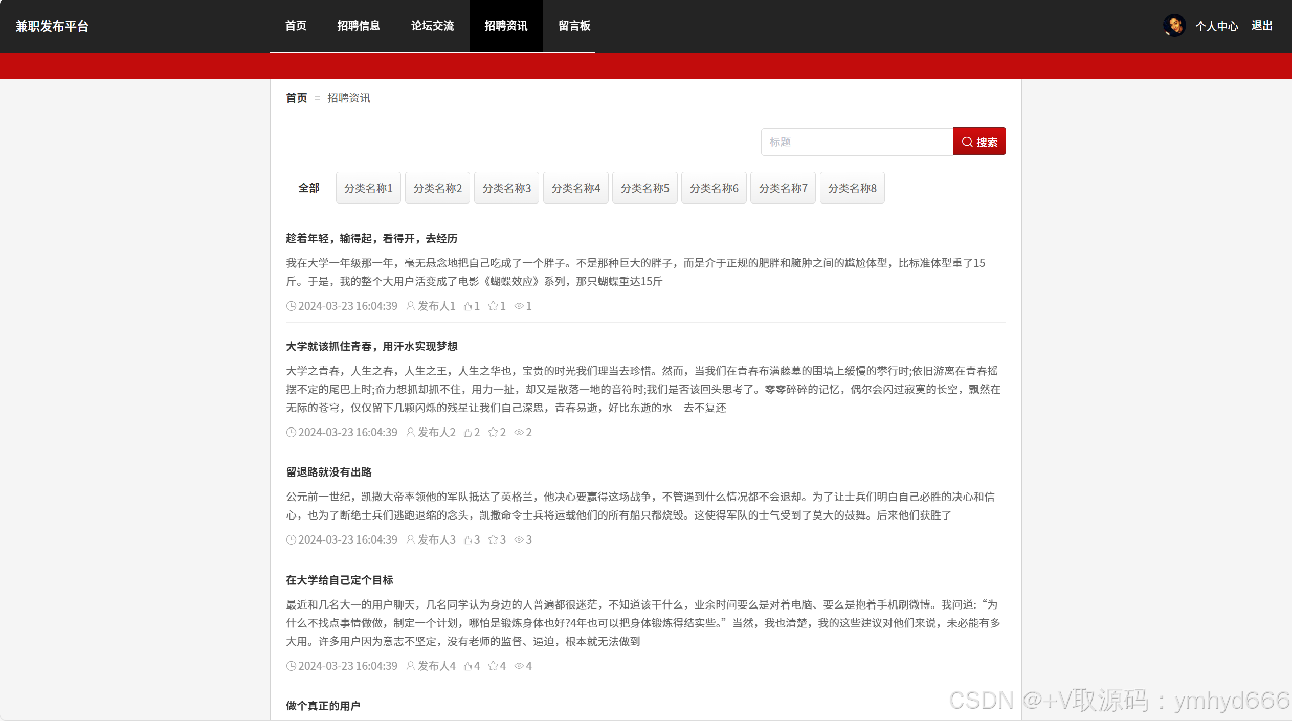Type in the 标题 search field
1292x721 pixels.
pyautogui.click(x=857, y=142)
